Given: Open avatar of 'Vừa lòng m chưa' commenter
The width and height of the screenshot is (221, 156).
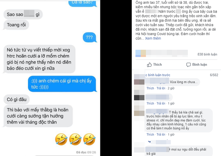Looking at the screenshot, I should pyautogui.click(x=139, y=82).
